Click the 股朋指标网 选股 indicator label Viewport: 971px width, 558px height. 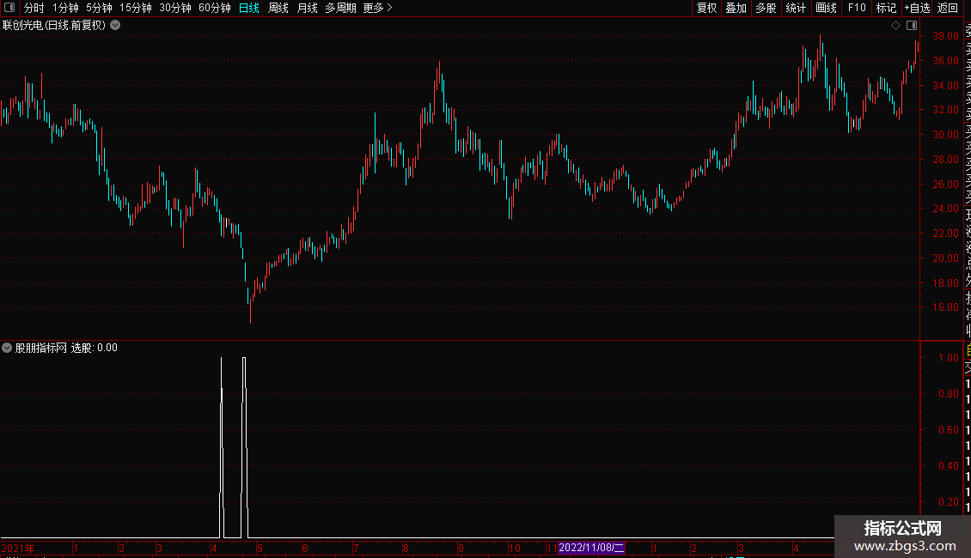[66, 348]
